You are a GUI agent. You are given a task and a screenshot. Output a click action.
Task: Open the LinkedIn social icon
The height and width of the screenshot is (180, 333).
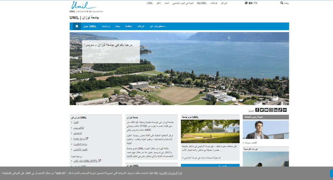275,110
